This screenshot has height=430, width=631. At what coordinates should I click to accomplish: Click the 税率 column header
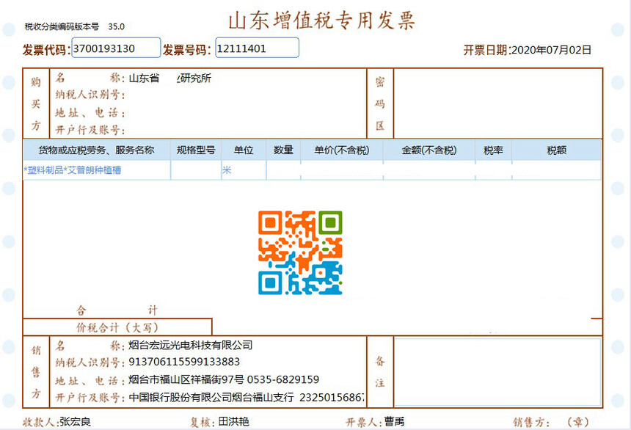coord(493,150)
